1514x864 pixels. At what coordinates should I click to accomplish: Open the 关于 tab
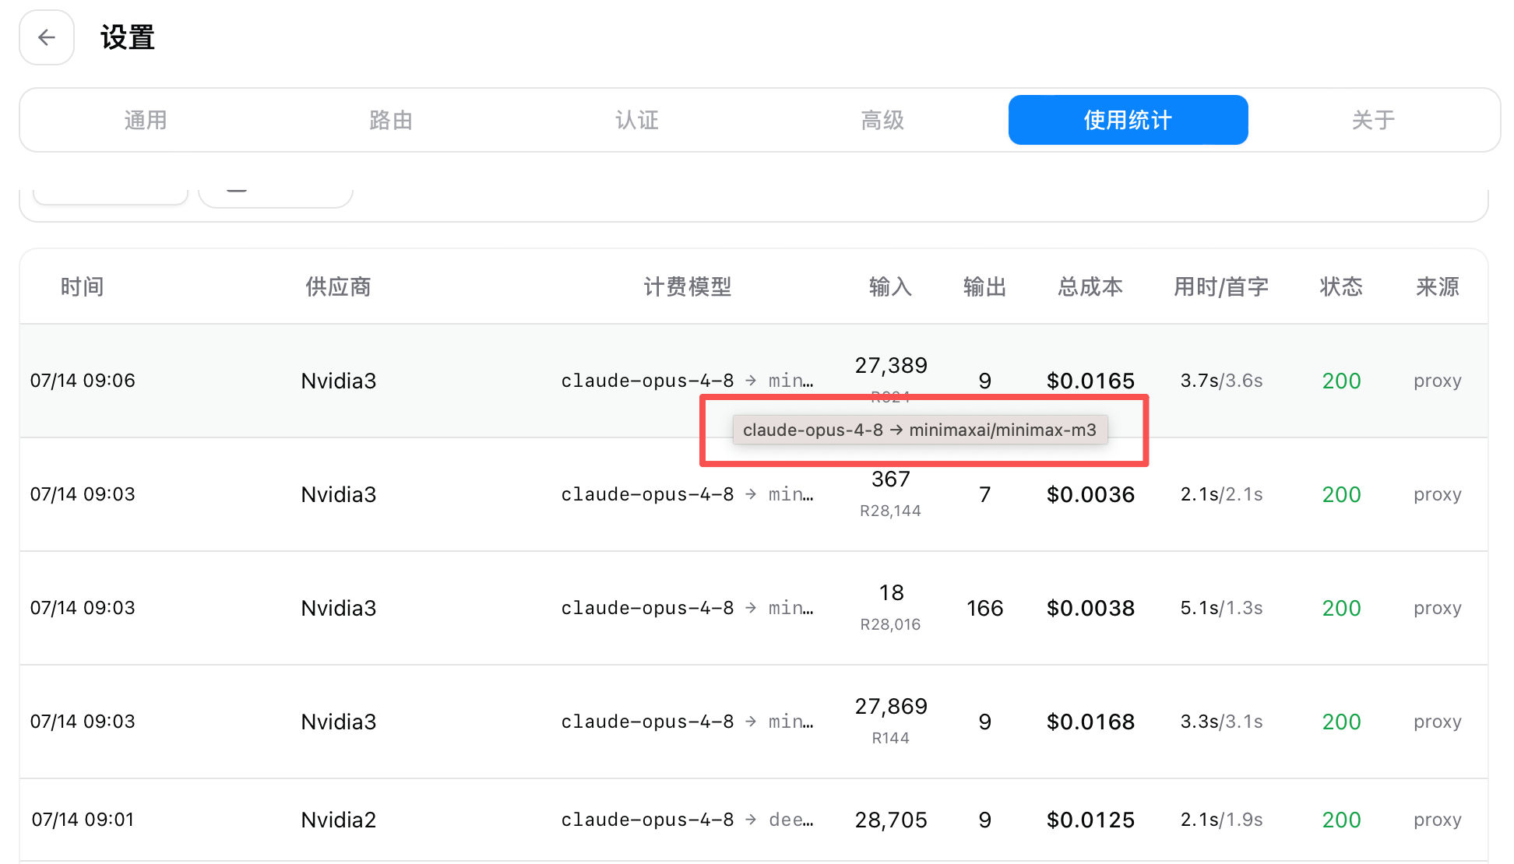point(1373,120)
